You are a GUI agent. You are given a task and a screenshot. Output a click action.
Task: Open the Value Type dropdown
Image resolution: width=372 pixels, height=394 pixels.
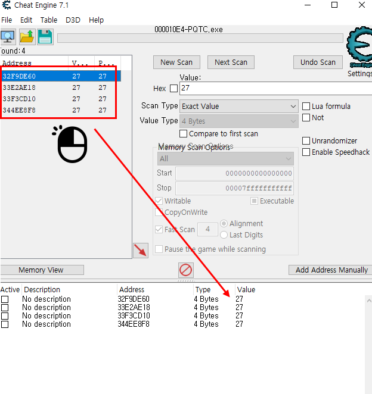(239, 121)
